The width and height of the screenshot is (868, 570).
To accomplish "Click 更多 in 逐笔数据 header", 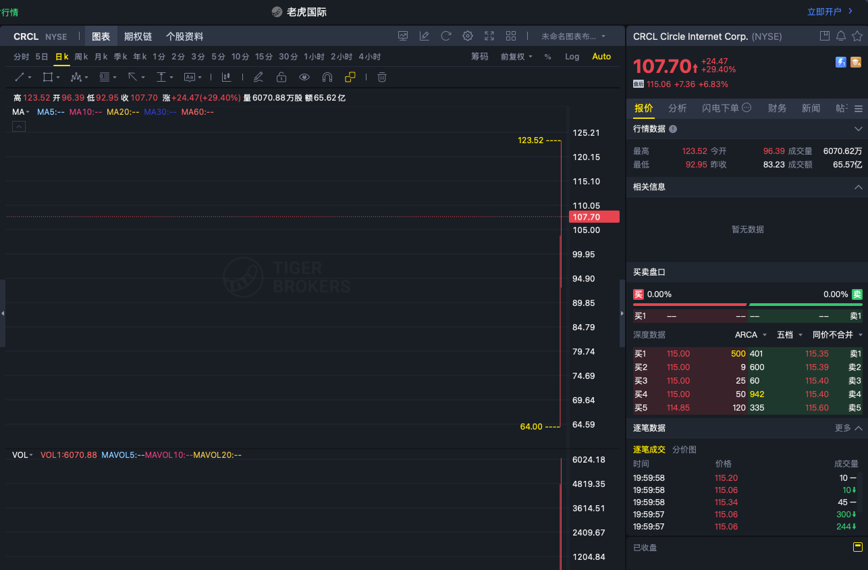I will point(843,428).
